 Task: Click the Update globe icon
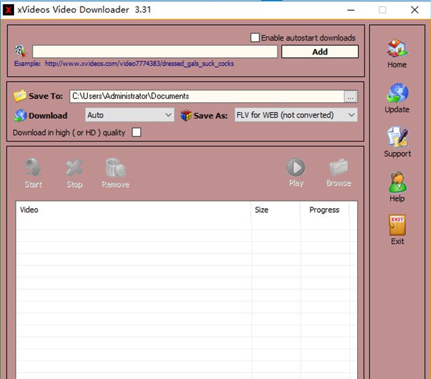click(x=397, y=94)
